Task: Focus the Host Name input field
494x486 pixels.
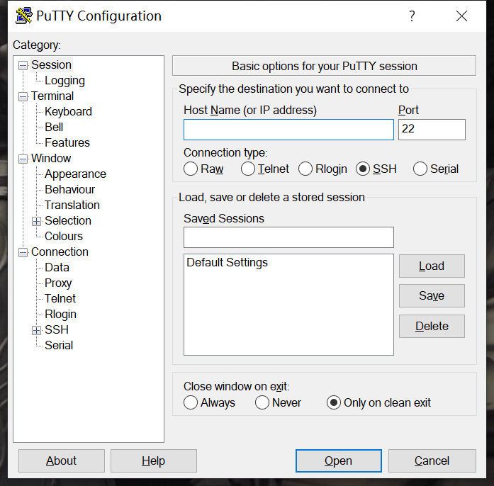Action: coord(288,130)
